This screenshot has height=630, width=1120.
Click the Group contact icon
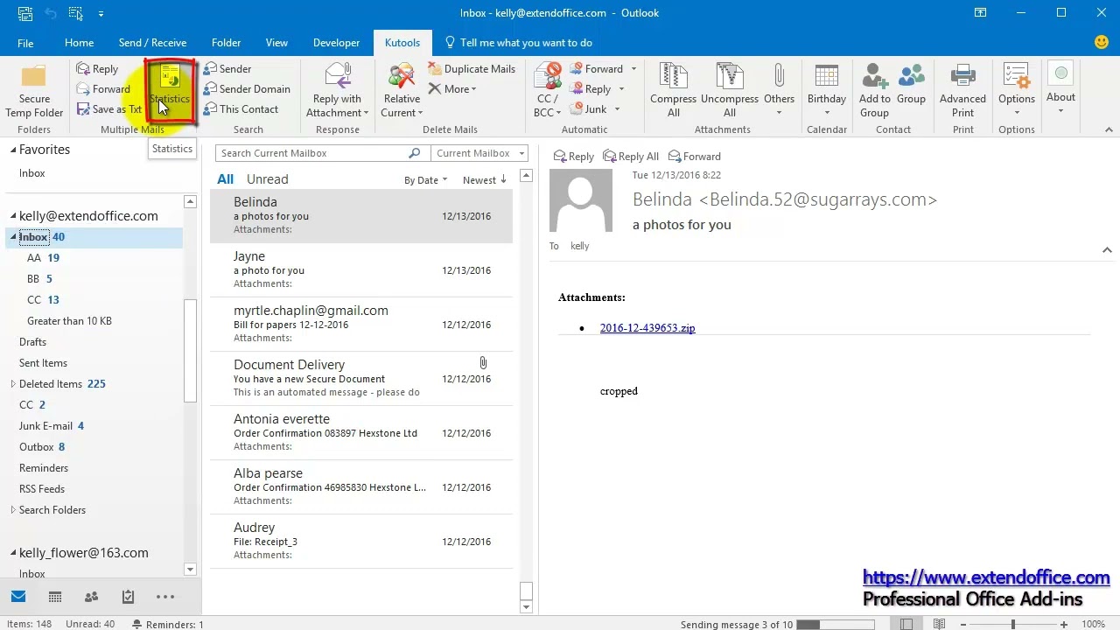tap(911, 85)
